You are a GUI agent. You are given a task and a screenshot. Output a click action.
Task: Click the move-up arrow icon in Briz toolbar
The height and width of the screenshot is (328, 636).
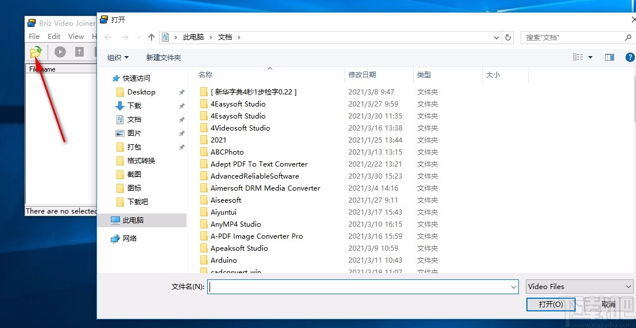pyautogui.click(x=79, y=52)
